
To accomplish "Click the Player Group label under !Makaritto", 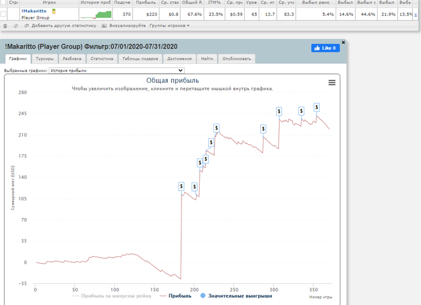I will (35, 17).
